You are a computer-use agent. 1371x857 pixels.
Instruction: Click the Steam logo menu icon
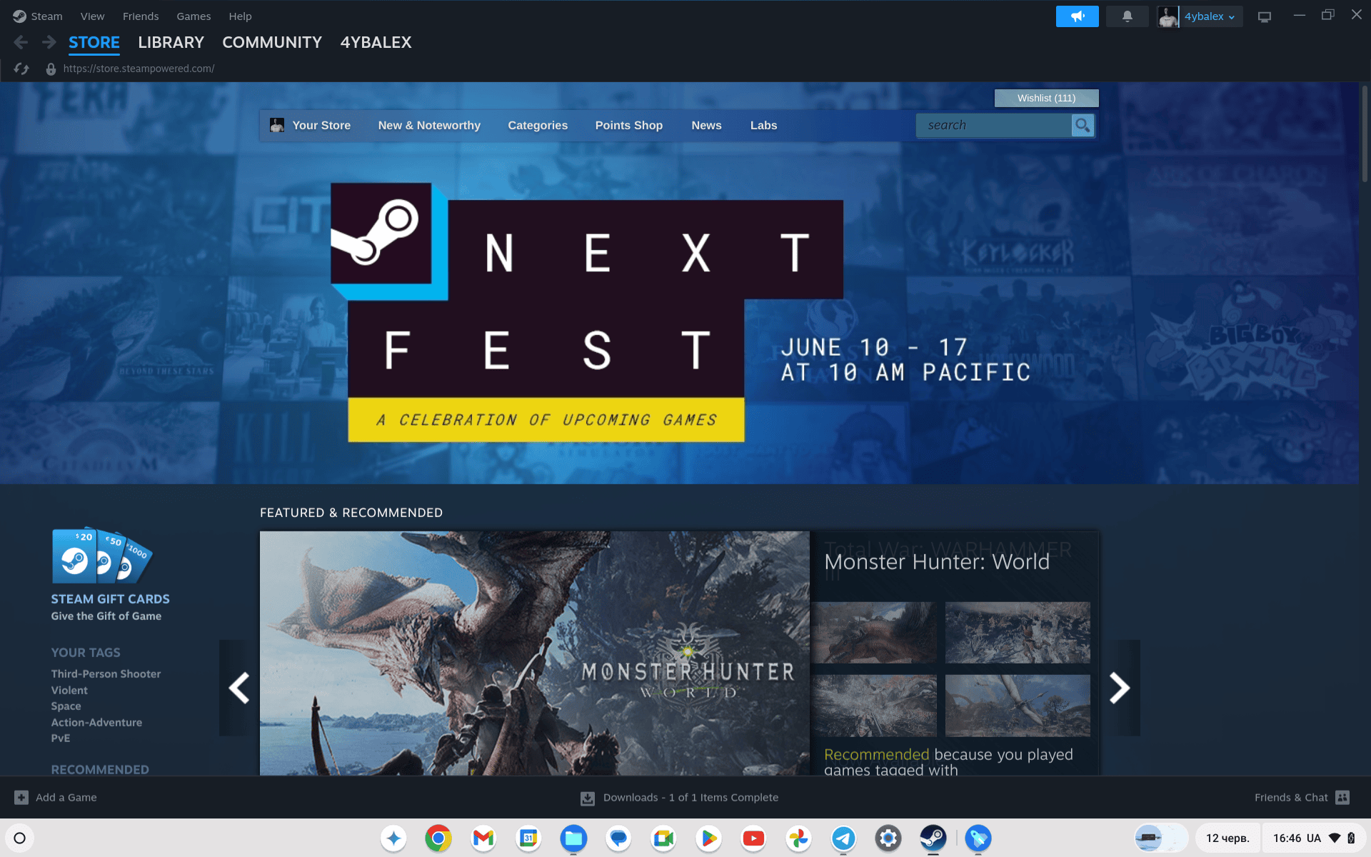[x=19, y=16]
